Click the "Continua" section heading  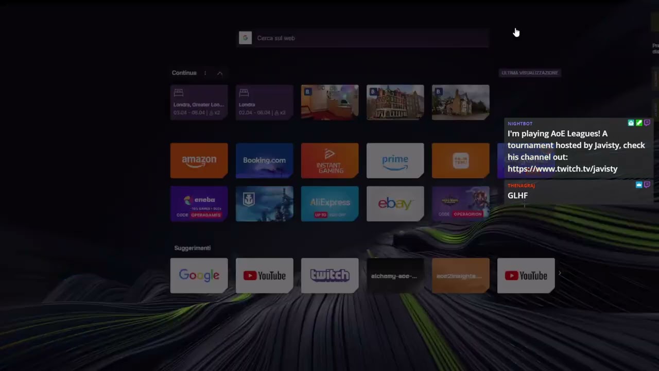point(184,73)
